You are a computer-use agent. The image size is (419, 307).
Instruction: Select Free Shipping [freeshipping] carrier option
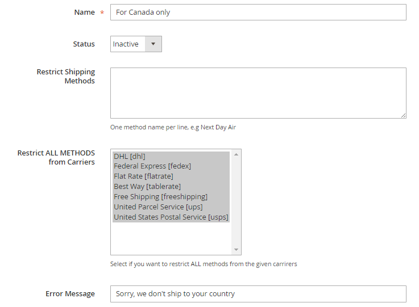tap(171, 197)
